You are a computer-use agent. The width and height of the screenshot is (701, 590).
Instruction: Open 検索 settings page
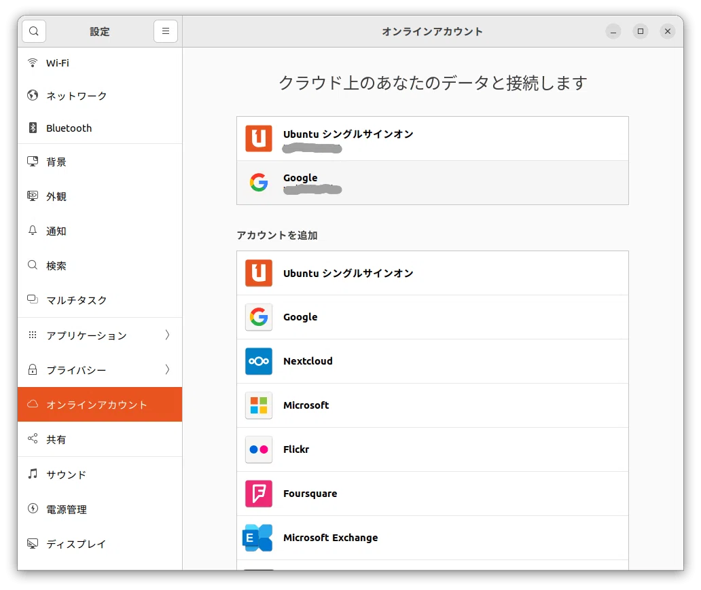point(100,265)
